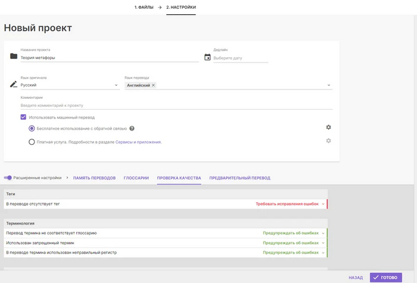The image size is (417, 283).
Task: Expand target language dropdown arrow
Action: 328,85
